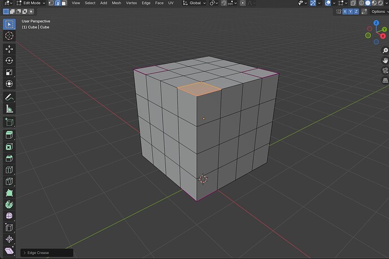Open the object visibility and selectability dropdown
The width and height of the screenshot is (389, 259).
(302, 3)
